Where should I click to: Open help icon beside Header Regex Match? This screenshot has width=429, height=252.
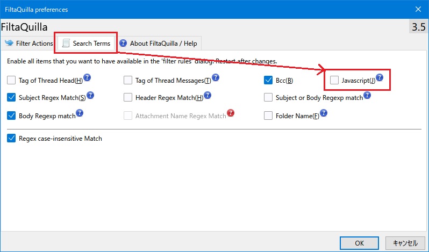(x=208, y=95)
